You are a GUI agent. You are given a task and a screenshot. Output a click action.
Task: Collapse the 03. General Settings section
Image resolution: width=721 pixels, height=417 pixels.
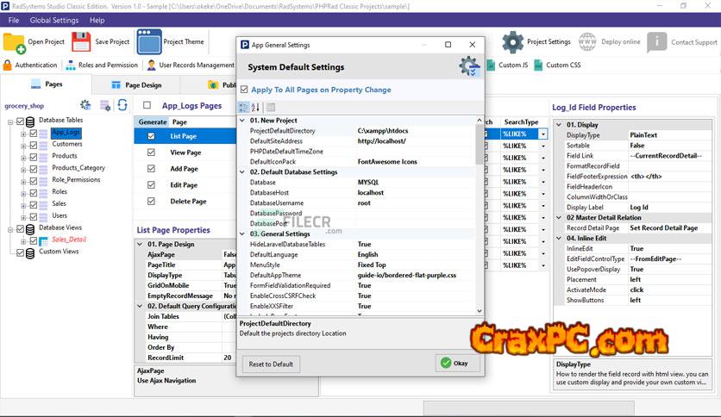click(x=242, y=233)
